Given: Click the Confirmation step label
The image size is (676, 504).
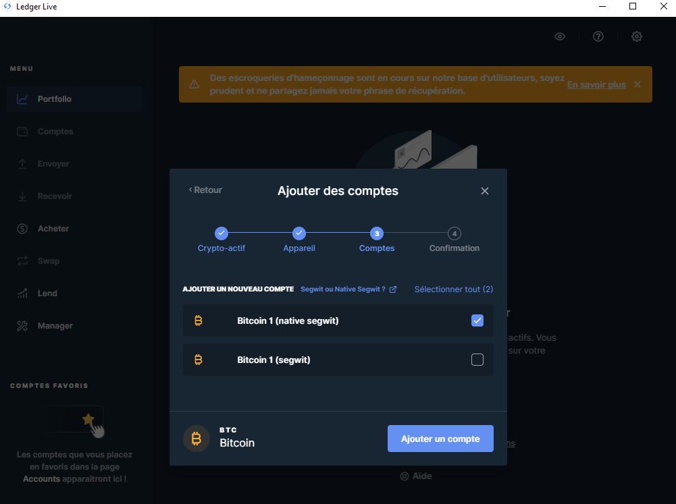Looking at the screenshot, I should [454, 248].
